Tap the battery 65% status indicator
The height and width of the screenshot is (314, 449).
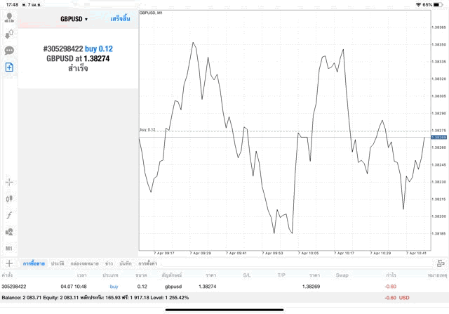pyautogui.click(x=433, y=5)
